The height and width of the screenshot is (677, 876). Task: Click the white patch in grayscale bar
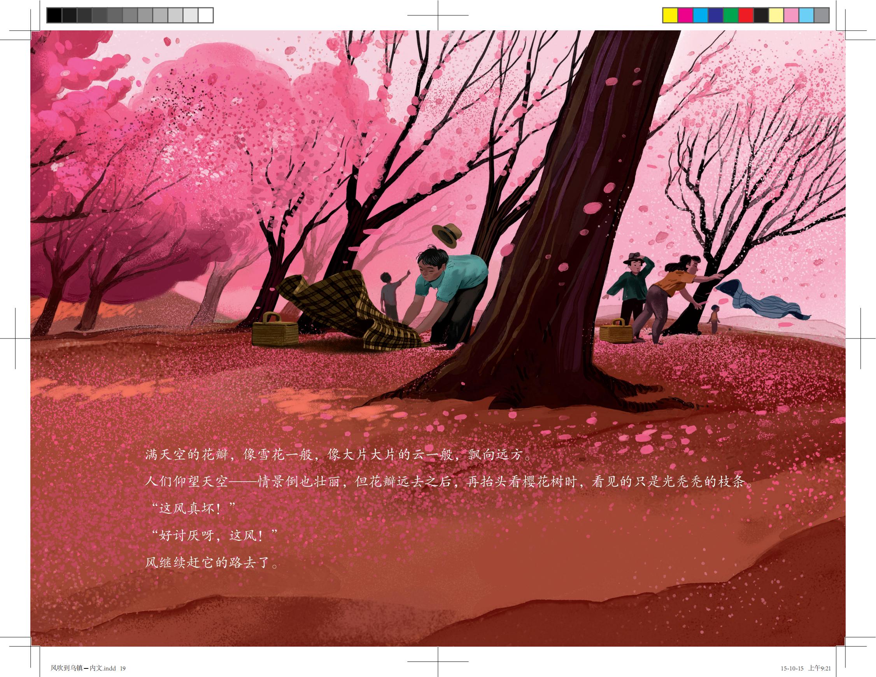pos(205,16)
